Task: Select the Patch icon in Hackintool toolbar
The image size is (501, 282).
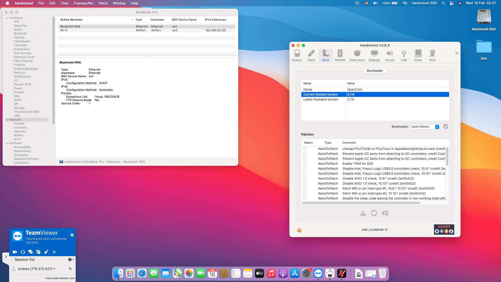Action: tap(311, 55)
